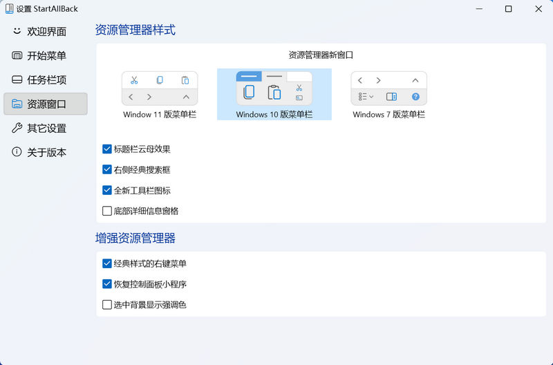Click the taskbar icon beside 任务栏项
The width and height of the screenshot is (553, 365).
tap(17, 80)
